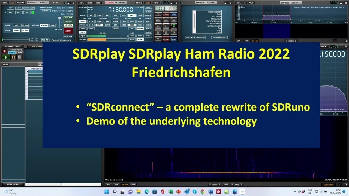This screenshot has height=196, width=349.
Task: Open PLUGINS panel from Main window
Action: coord(20,3)
